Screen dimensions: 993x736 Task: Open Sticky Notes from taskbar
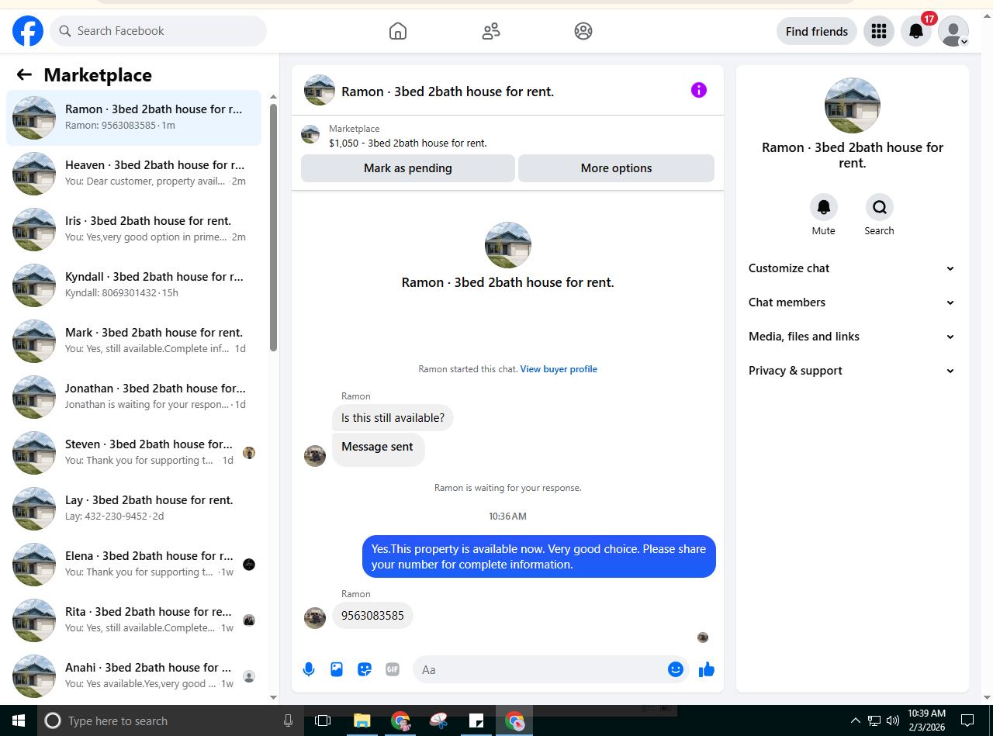coord(477,720)
